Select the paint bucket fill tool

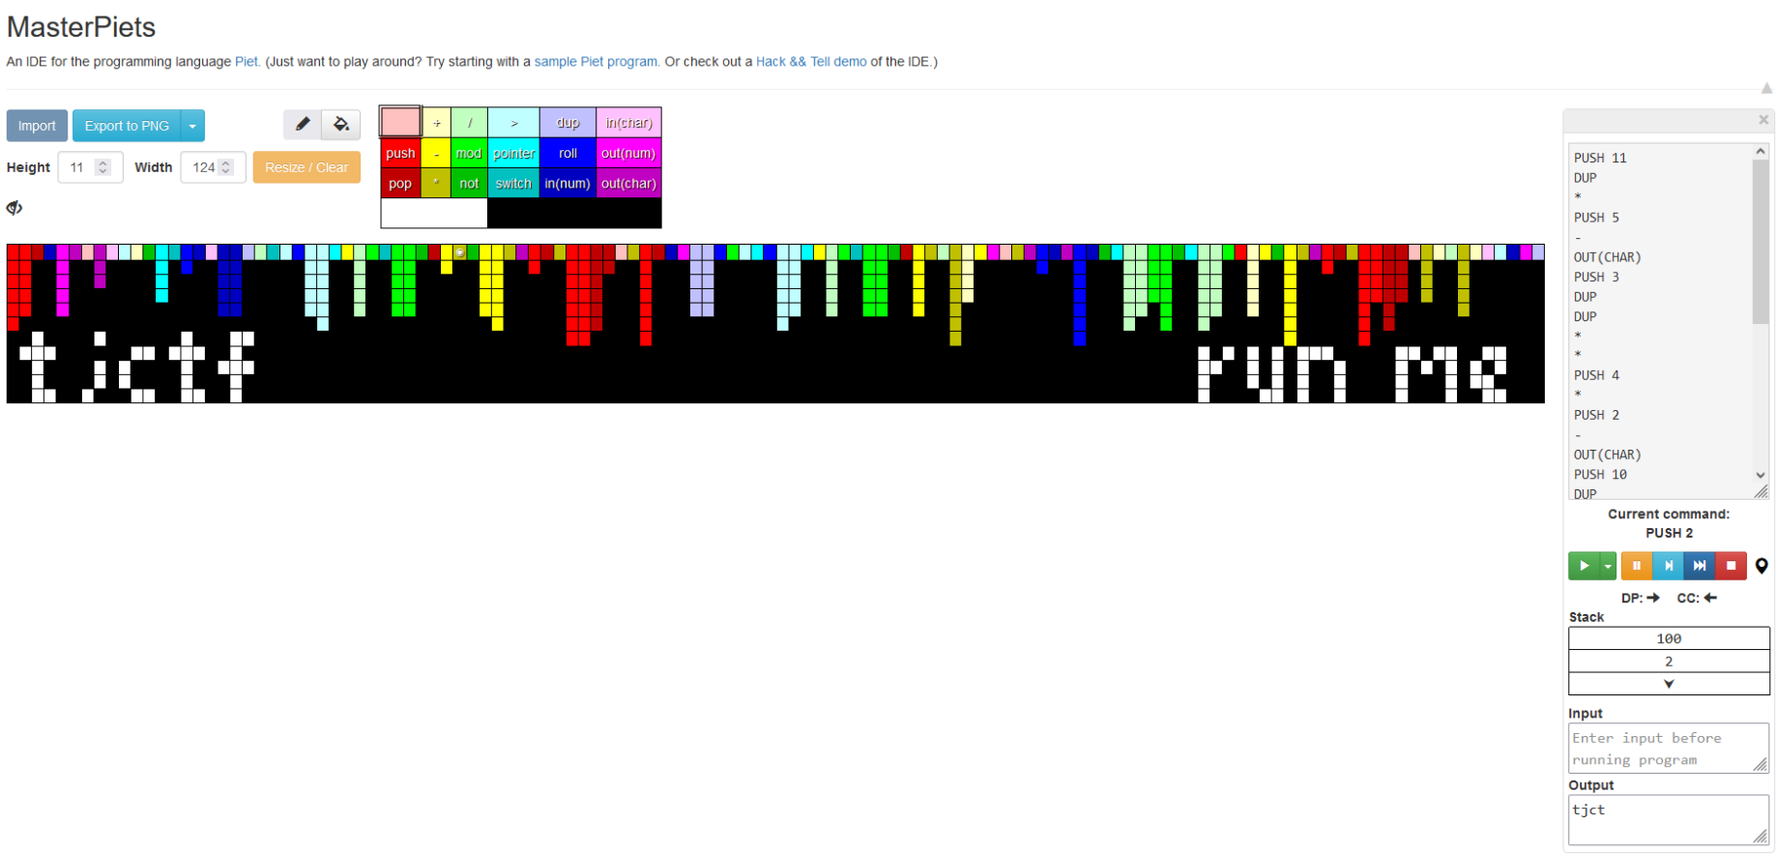pyautogui.click(x=341, y=124)
